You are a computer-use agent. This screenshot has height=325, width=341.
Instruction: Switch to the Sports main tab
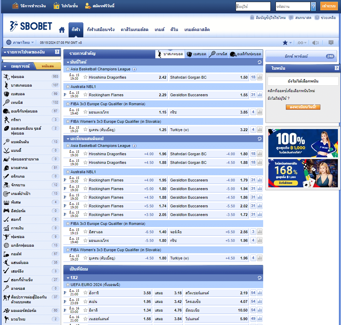[x=76, y=30]
